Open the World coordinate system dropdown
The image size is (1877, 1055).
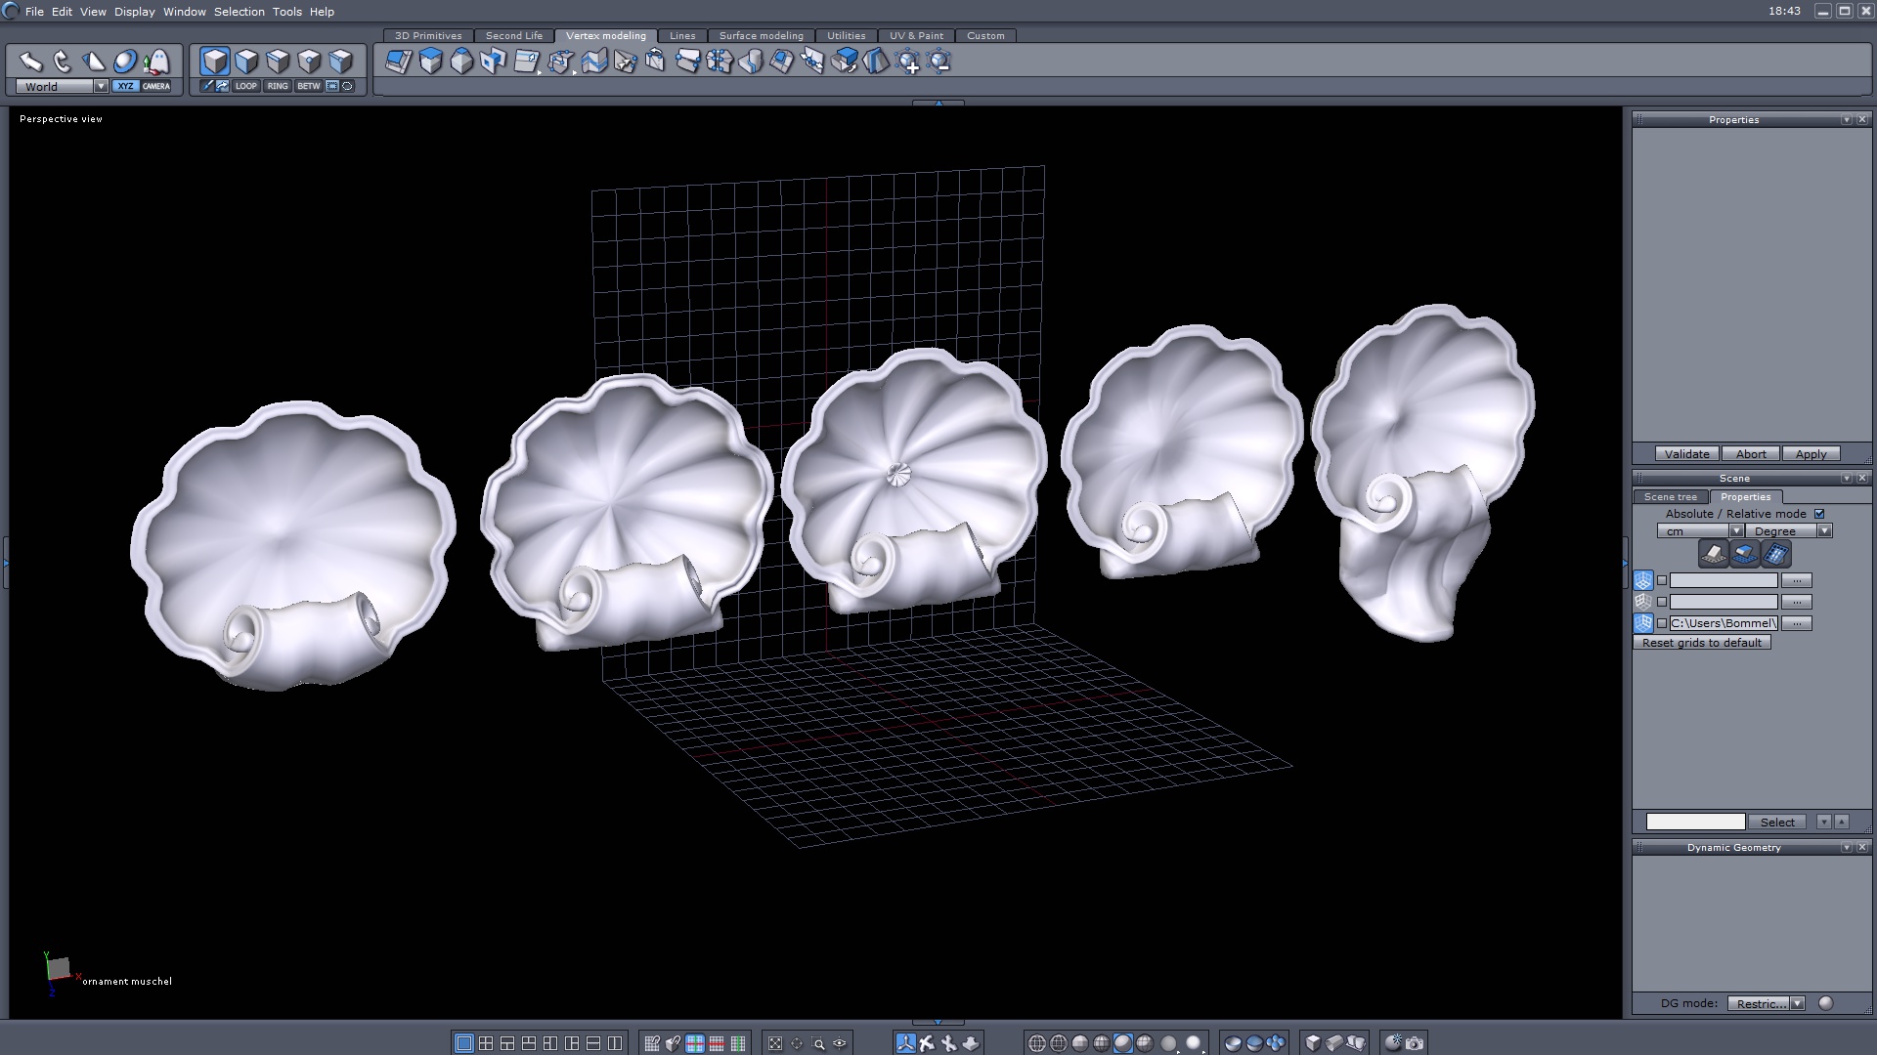coord(101,87)
